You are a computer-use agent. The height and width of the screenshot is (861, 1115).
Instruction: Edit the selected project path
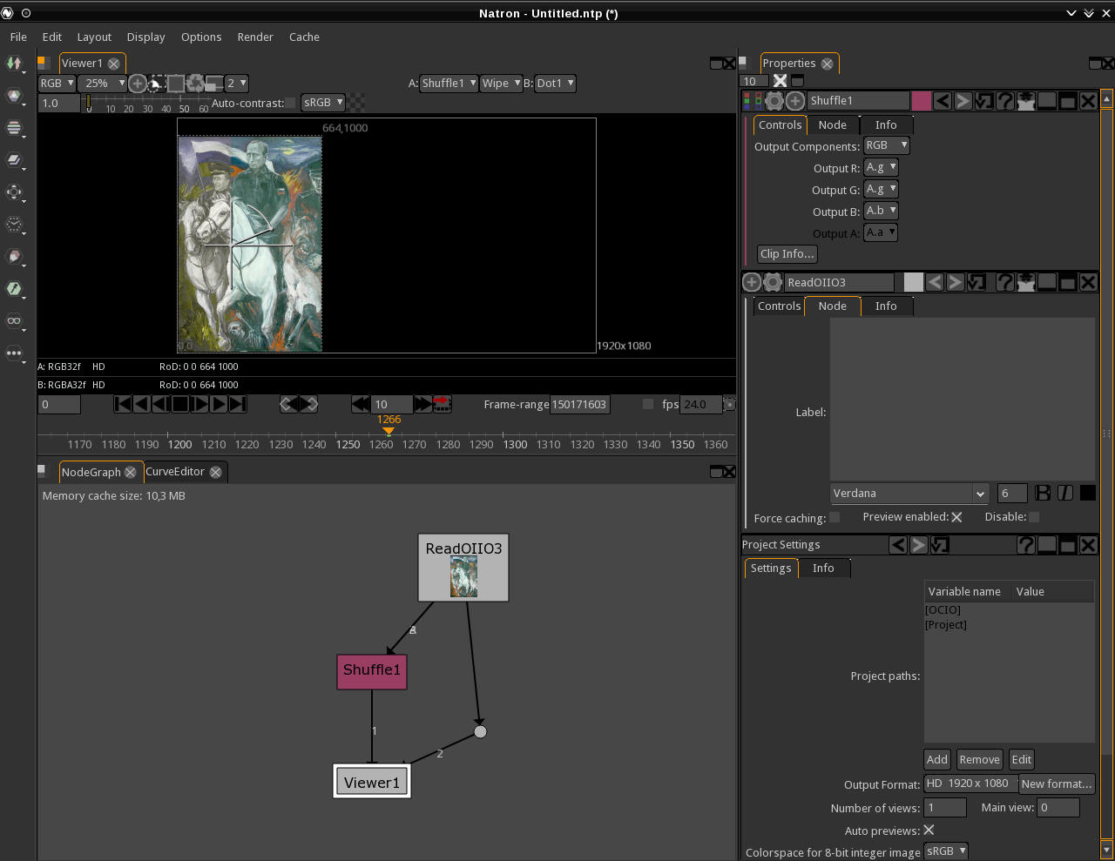(1022, 760)
